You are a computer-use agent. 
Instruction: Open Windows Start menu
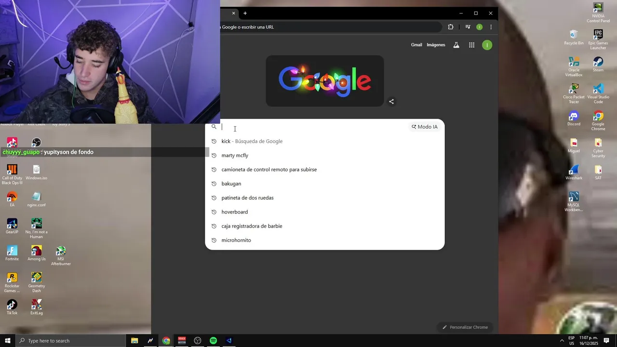[x=7, y=341]
